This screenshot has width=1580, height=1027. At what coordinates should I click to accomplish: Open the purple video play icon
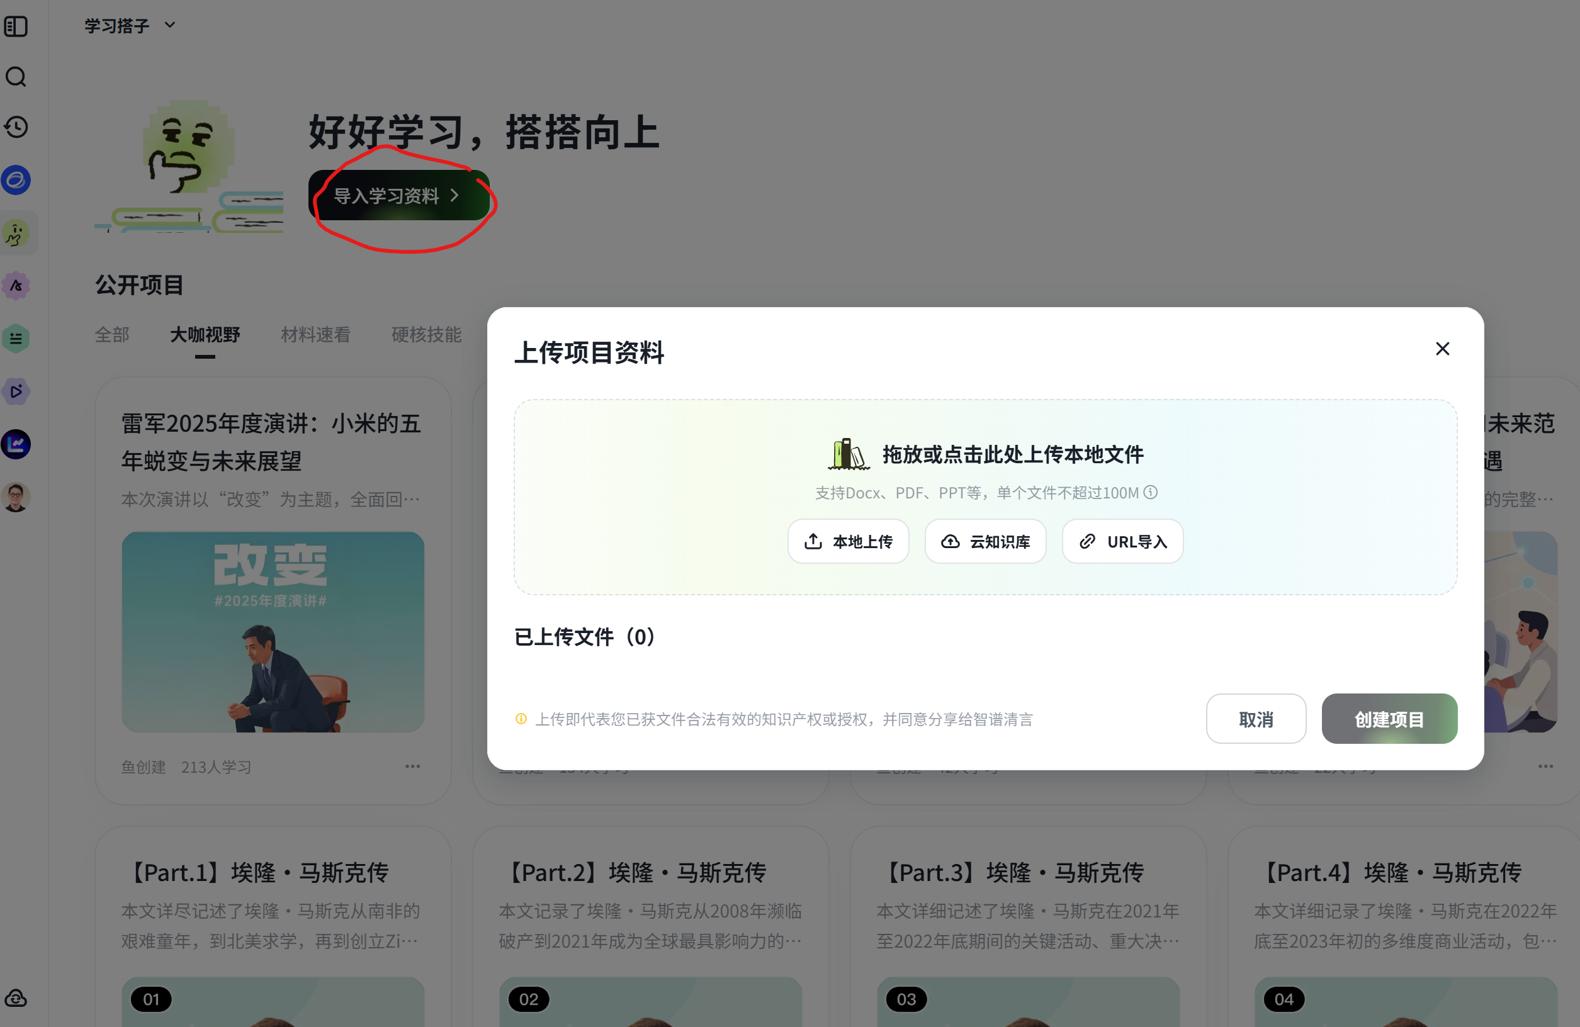tap(16, 391)
